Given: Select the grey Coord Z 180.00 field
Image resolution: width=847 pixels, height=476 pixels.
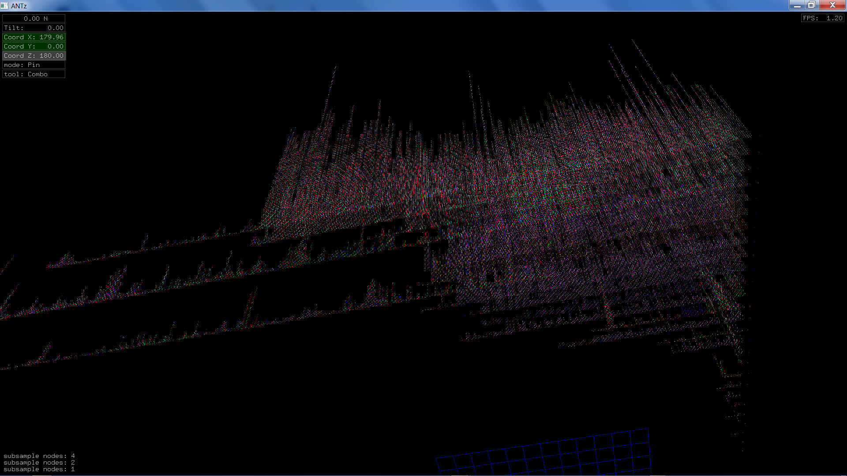Looking at the screenshot, I should (x=34, y=56).
